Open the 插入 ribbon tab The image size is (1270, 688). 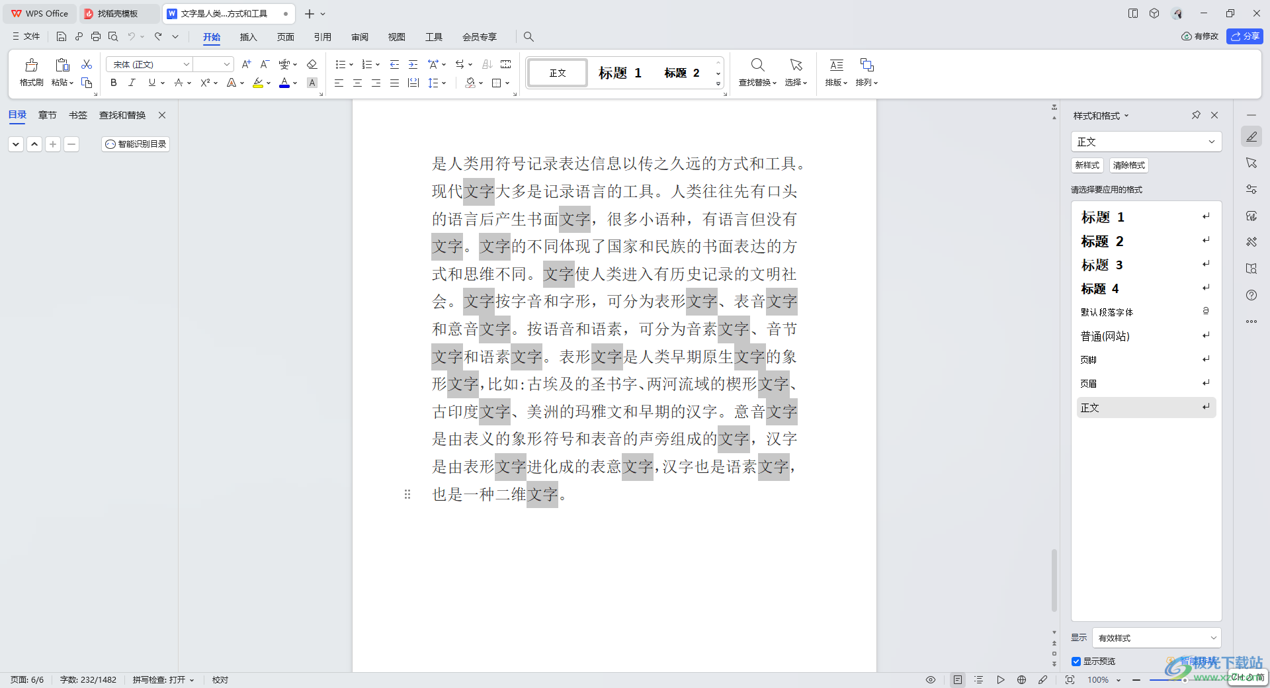click(x=248, y=37)
